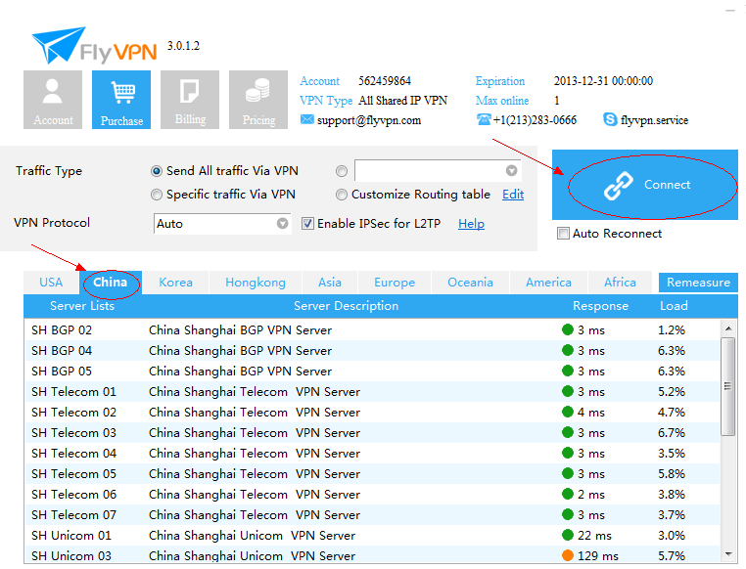Select the SH Telecom 02 server row

point(372,412)
